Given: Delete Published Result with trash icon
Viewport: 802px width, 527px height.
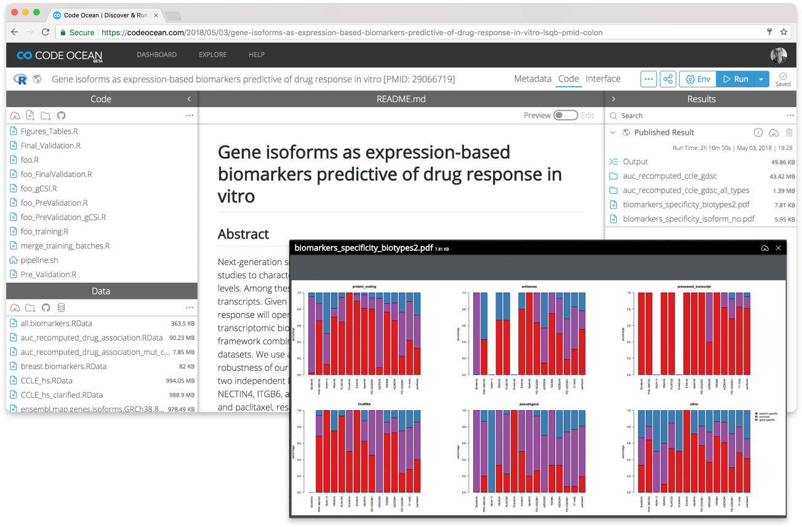Looking at the screenshot, I should [789, 133].
